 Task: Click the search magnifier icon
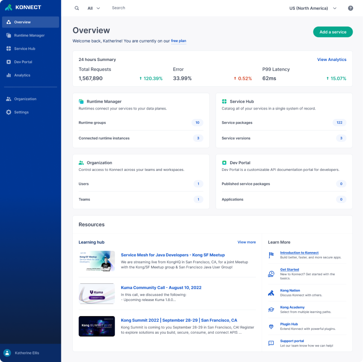click(77, 8)
